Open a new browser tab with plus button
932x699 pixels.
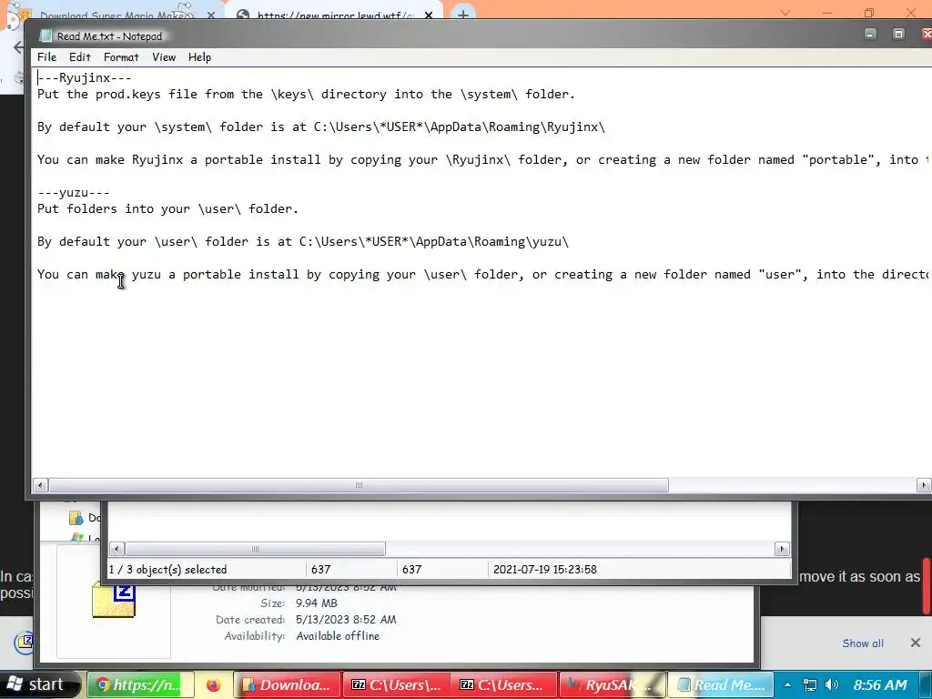pyautogui.click(x=463, y=15)
